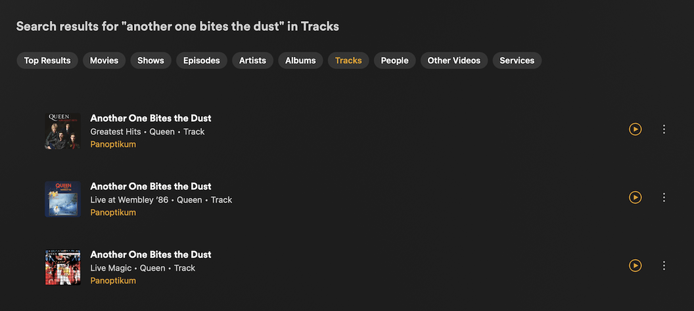The width and height of the screenshot is (694, 311).
Task: Select the Movies filter tab
Action: (104, 60)
